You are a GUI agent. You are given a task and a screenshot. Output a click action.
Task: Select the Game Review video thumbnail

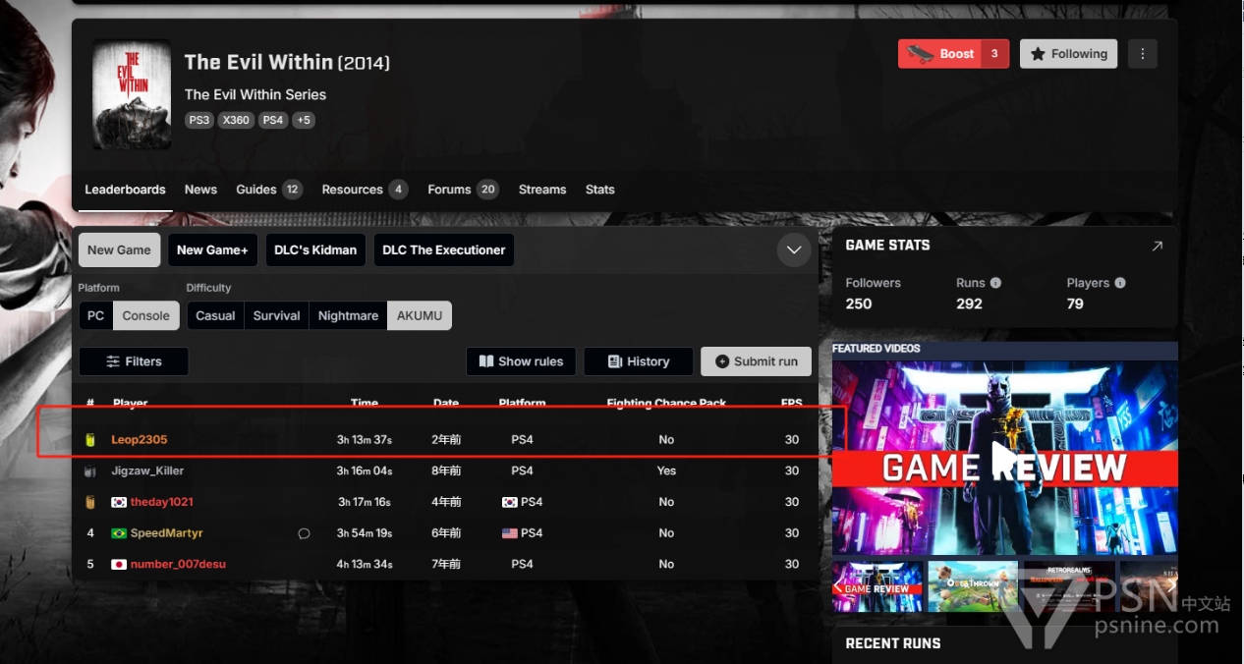878,586
